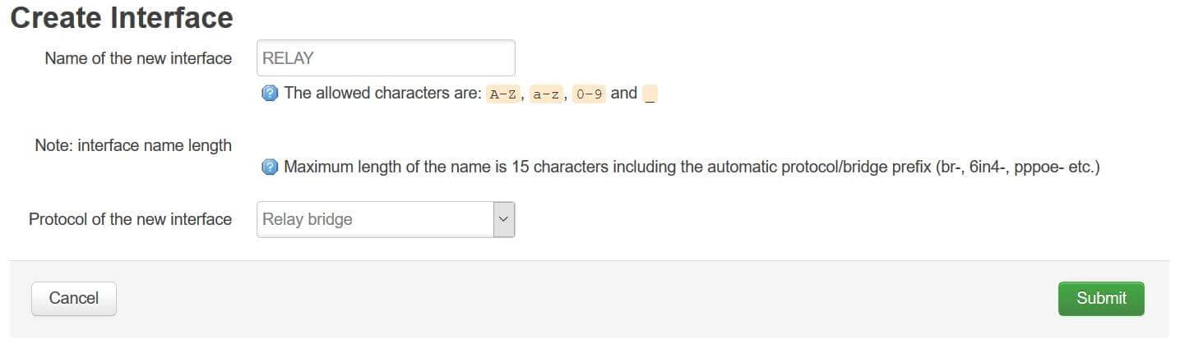
Task: Click the underscore character badge
Action: [650, 94]
